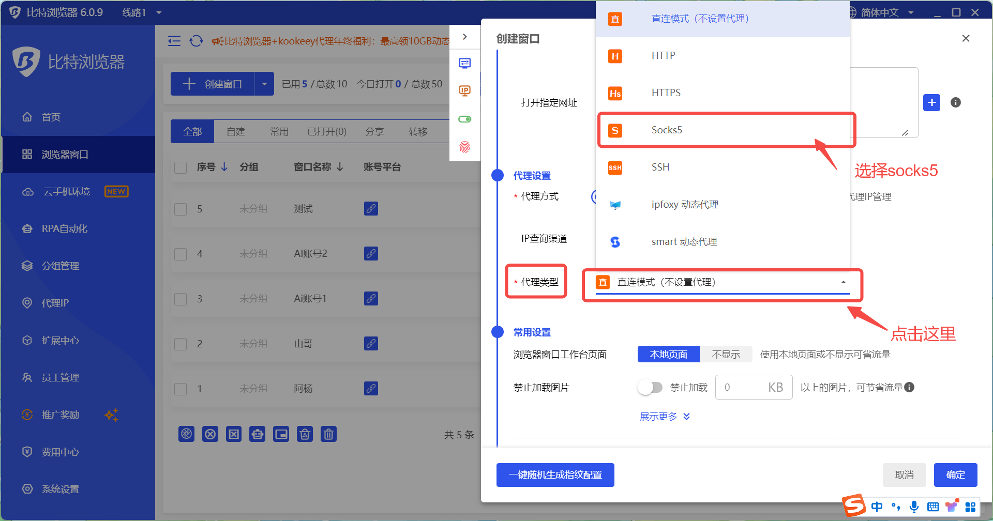Open 浏览器窗口 in sidebar
Image resolution: width=993 pixels, height=521 pixels.
pos(78,155)
